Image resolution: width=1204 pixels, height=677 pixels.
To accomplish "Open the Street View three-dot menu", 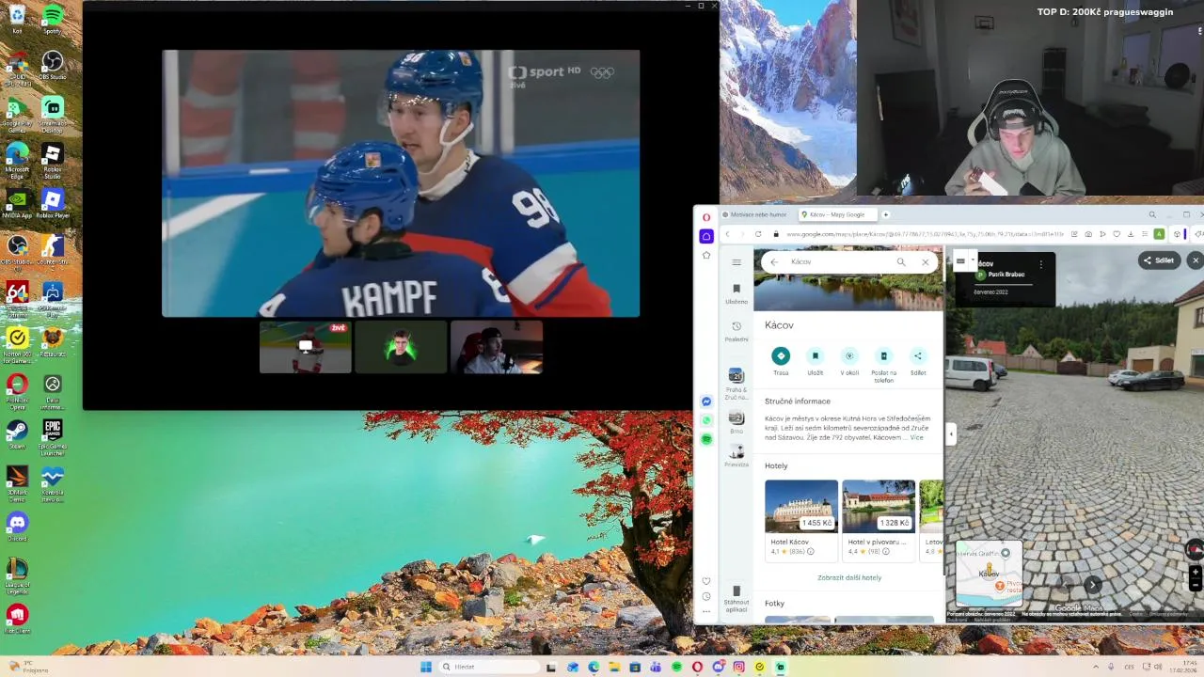I will pos(1041,265).
